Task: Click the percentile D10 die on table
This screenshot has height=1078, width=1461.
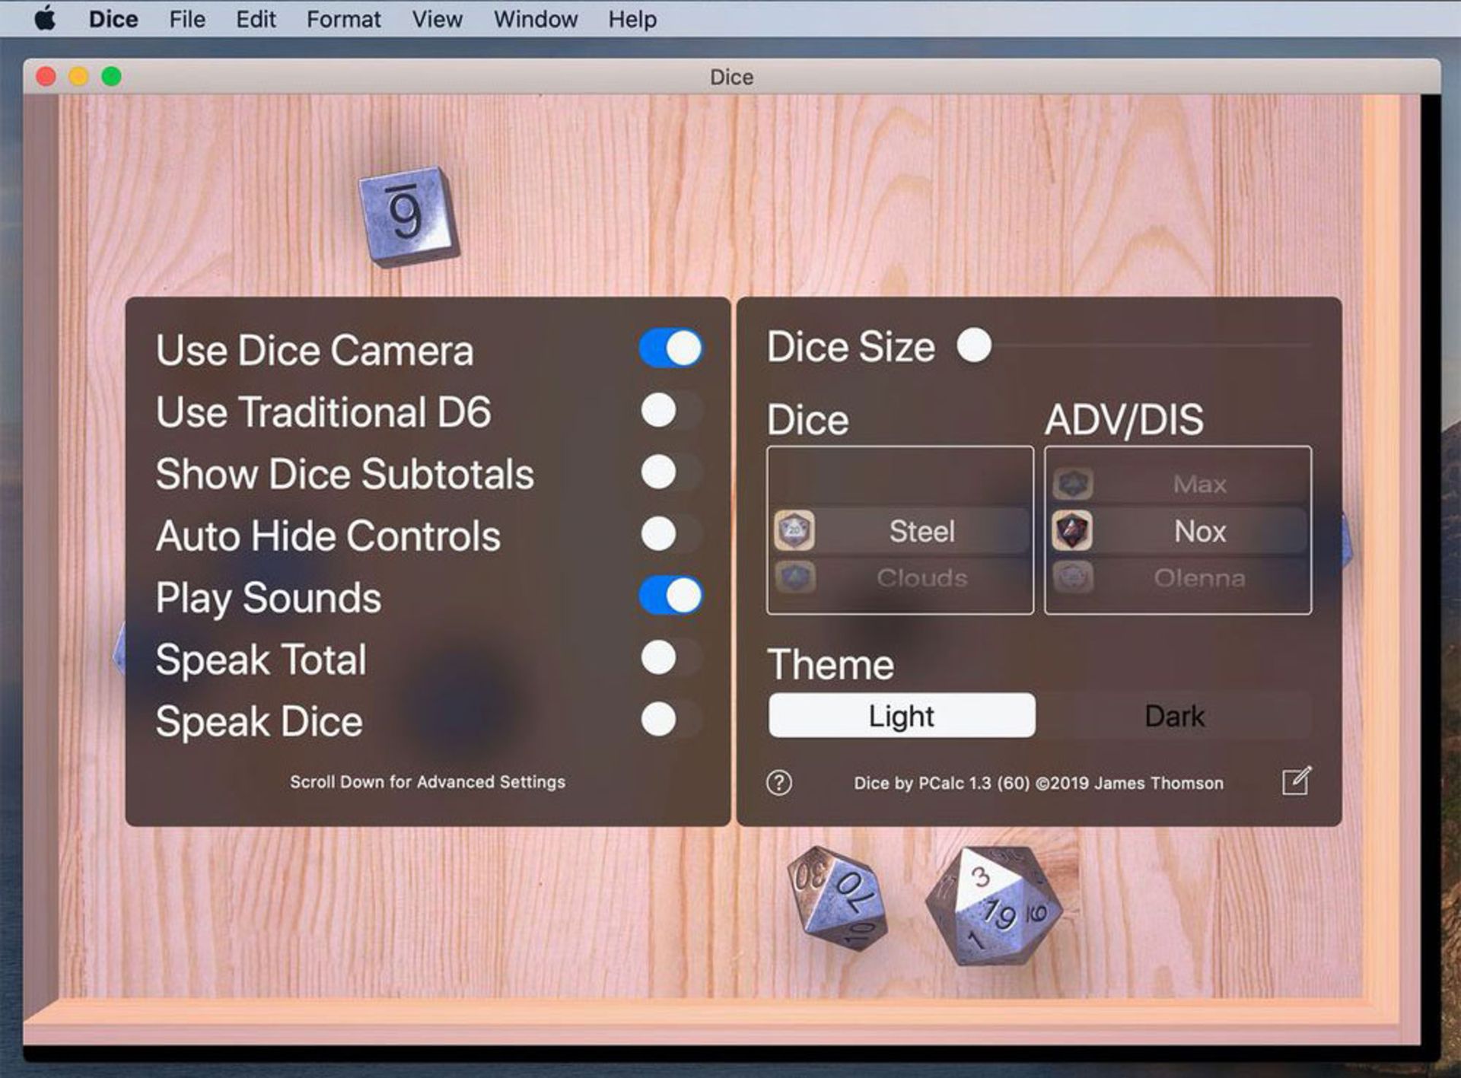Action: 837,898
